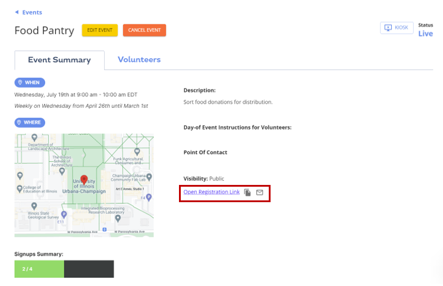Image resolution: width=443 pixels, height=286 pixels.
Task: Go back using the Events arrow
Action: (x=28, y=12)
